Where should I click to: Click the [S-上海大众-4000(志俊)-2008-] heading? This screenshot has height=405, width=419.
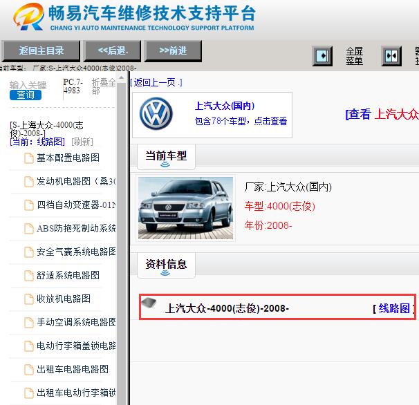(46, 129)
